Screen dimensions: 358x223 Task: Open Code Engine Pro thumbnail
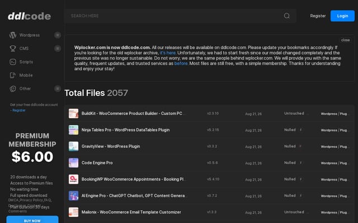point(73,163)
